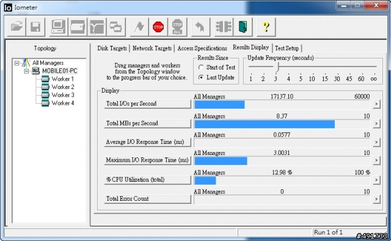This screenshot has height=241, width=391.
Task: Exit Iometer door icon
Action: (243, 27)
